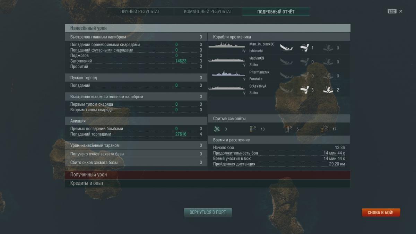
Task: Click the Урон, нанесённый тараном row
Action: (136, 146)
